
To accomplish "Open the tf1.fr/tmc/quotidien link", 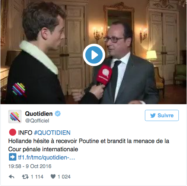I will (x=47, y=157).
